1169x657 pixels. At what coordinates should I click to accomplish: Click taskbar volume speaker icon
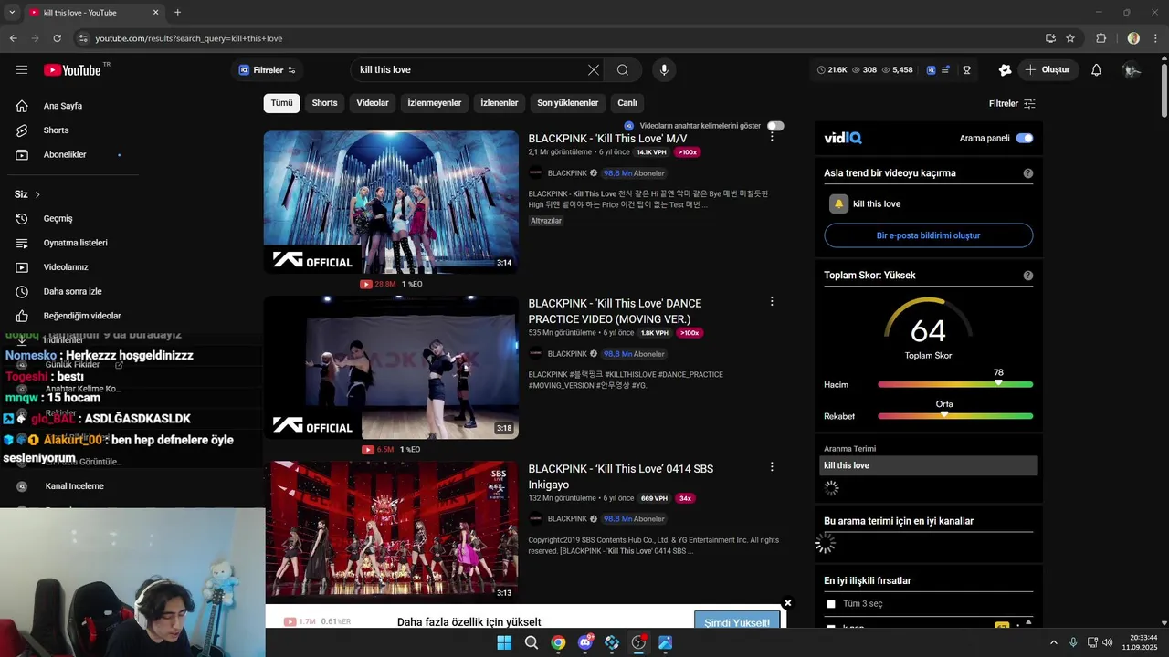pos(1110,642)
